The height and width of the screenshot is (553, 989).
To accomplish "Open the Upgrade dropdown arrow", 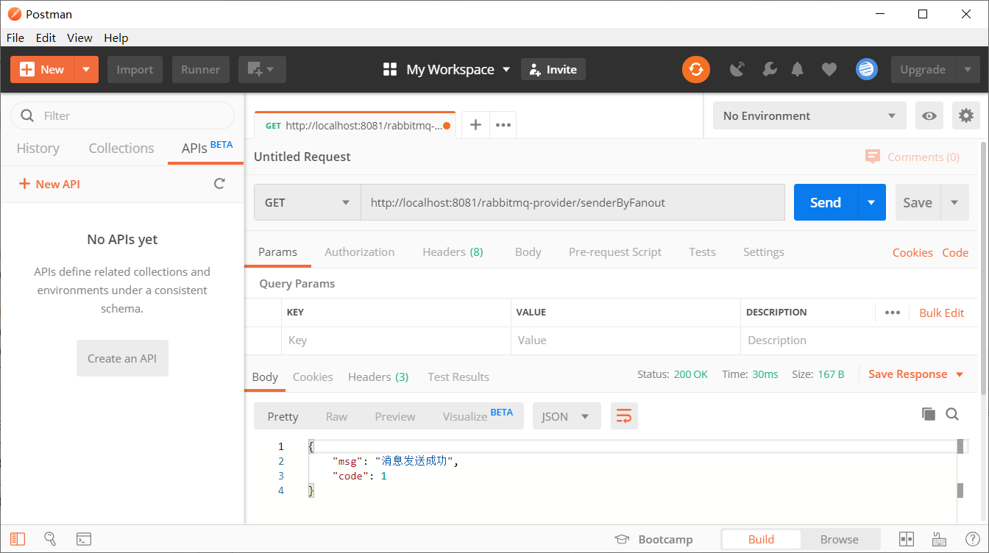I will click(968, 70).
